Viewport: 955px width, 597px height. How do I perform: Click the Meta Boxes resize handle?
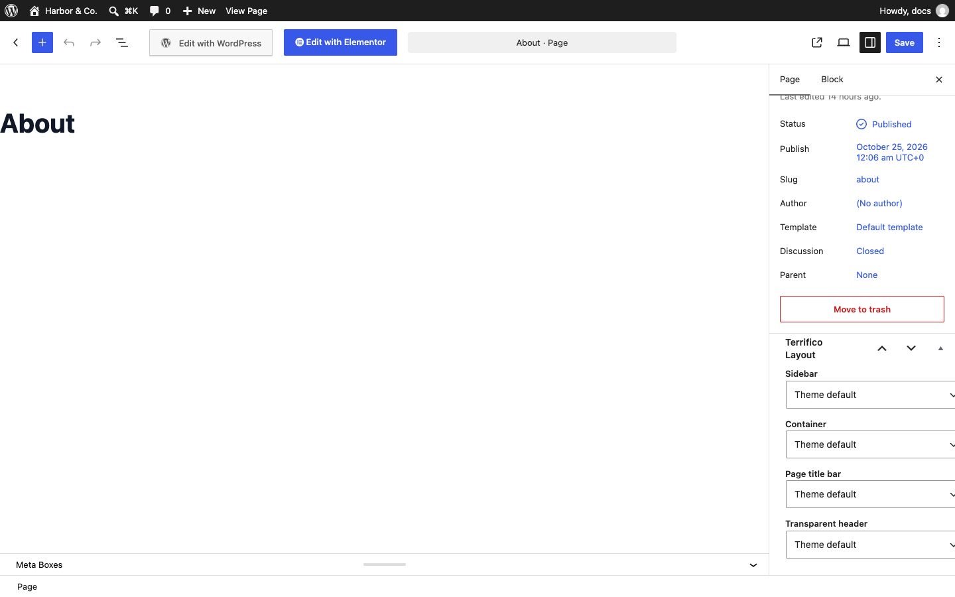[385, 564]
